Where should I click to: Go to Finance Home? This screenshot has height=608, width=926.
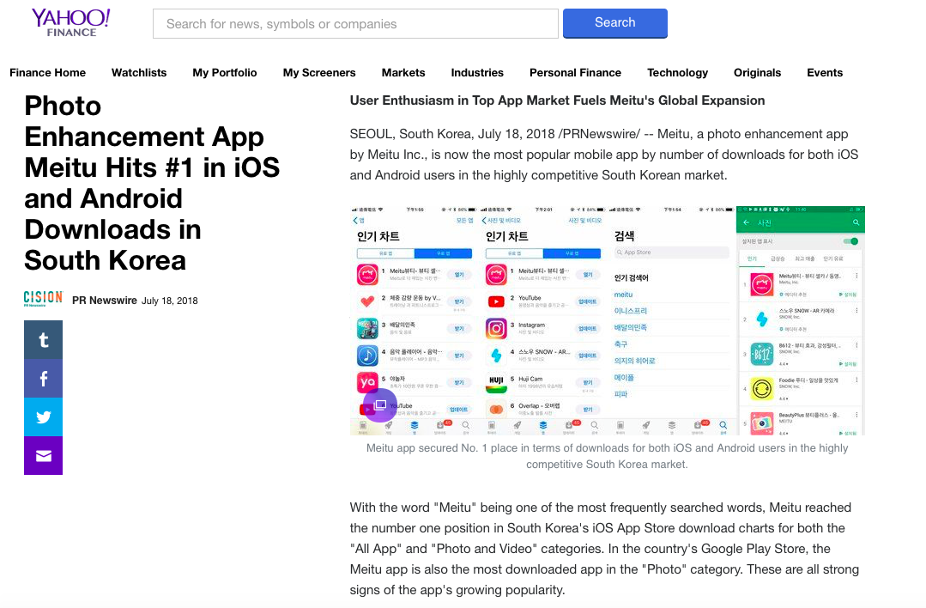point(48,73)
